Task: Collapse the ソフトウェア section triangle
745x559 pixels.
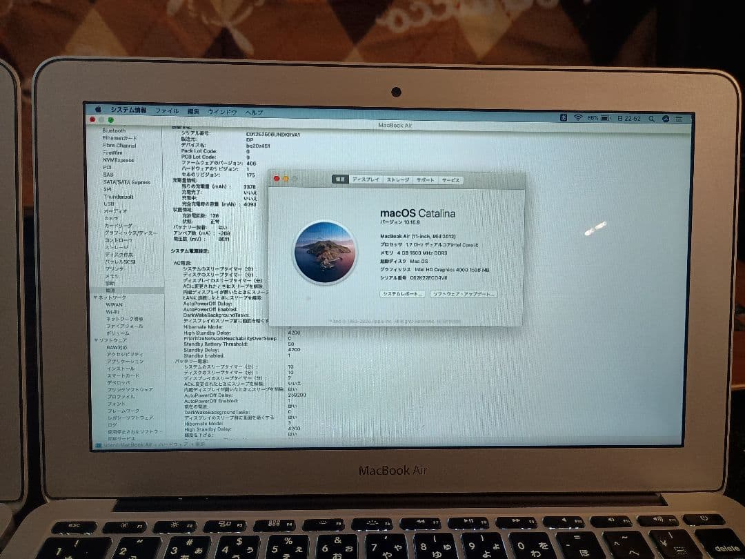Action: (95, 342)
